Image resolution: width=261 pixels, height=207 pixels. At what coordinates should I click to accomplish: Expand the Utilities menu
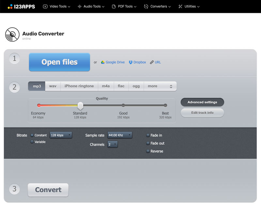(189, 7)
